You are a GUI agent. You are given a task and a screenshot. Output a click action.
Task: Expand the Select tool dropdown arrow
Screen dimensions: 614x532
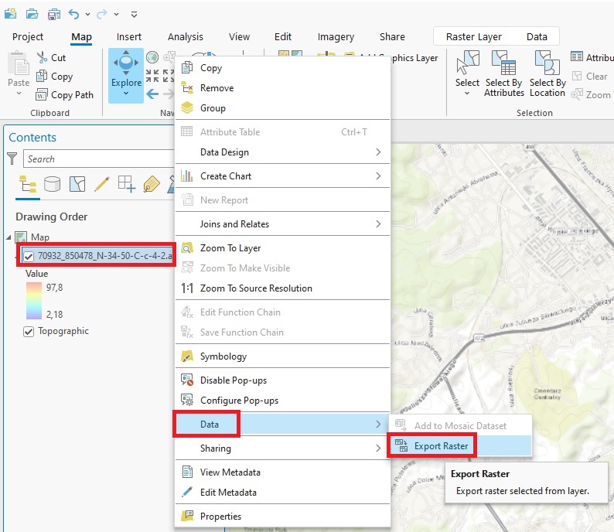coord(467,94)
